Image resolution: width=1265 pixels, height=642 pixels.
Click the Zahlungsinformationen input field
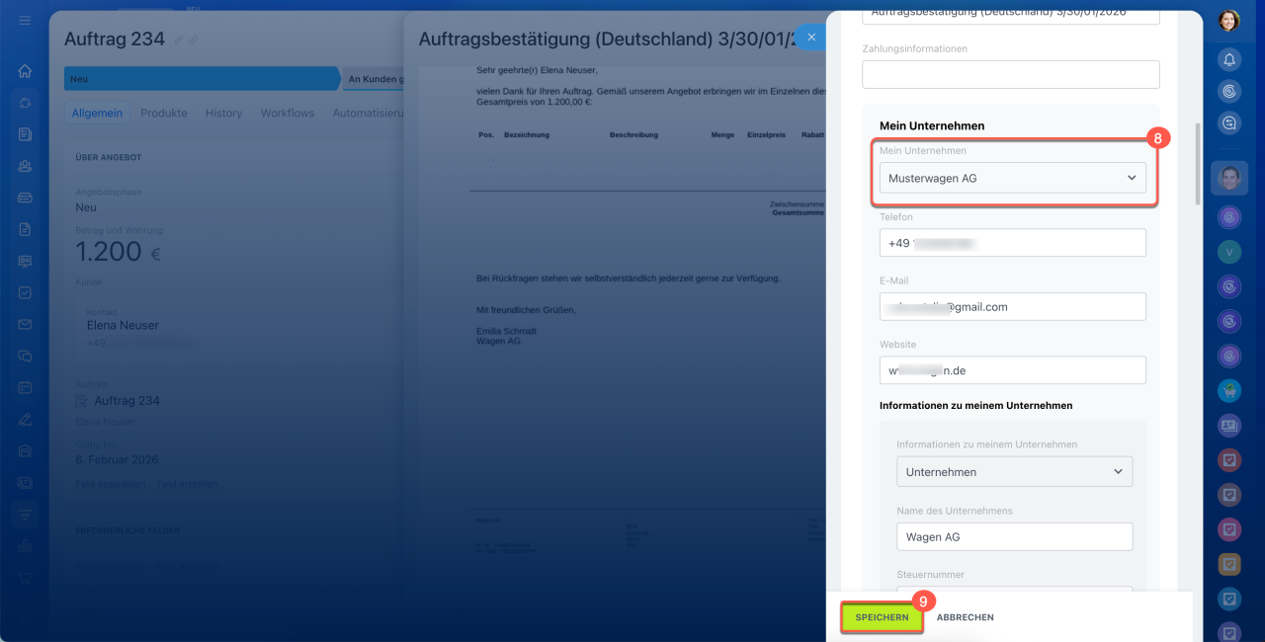[1010, 74]
